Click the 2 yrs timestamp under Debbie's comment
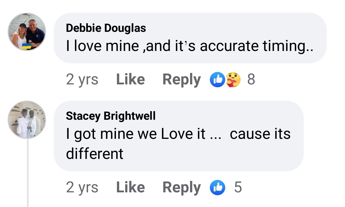This screenshot has width=345, height=207. (82, 80)
